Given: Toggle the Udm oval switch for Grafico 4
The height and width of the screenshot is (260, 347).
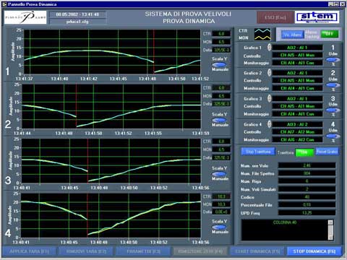Looking at the screenshot, I should (x=333, y=136).
